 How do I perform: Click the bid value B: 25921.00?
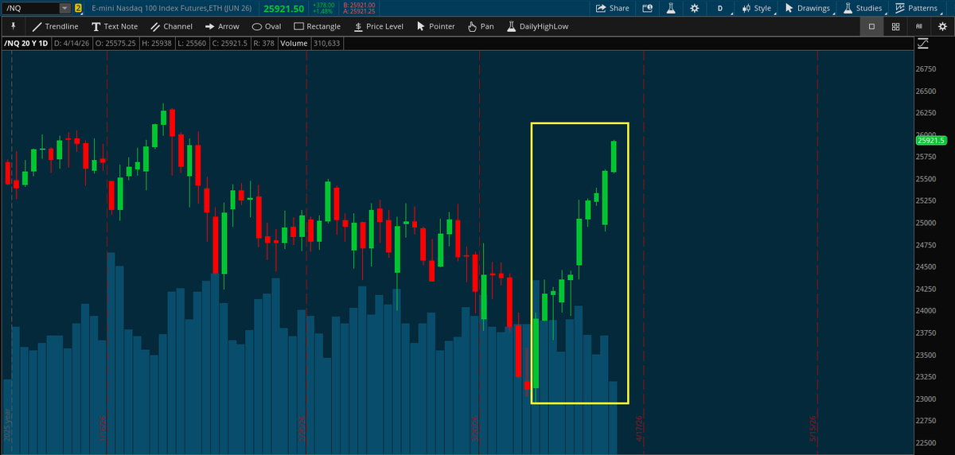point(359,5)
